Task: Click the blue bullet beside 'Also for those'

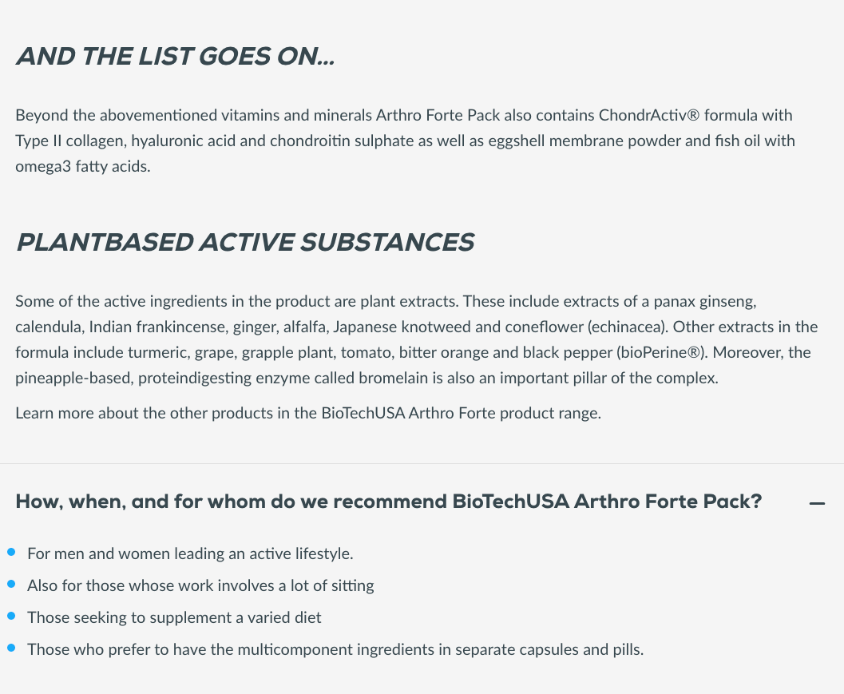Action: point(11,584)
